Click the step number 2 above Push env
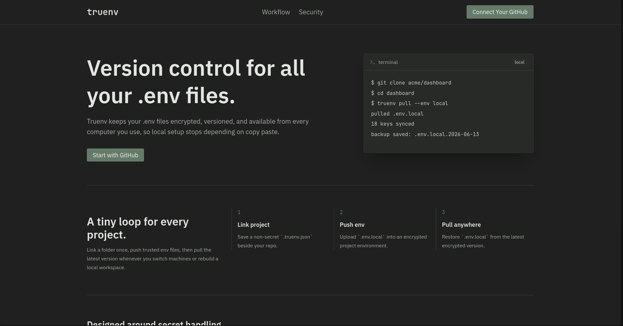Image resolution: width=623 pixels, height=326 pixels. 341,212
